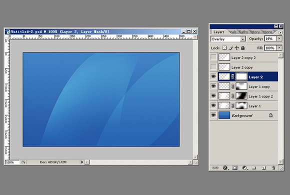This screenshot has height=195, width=290.
Task: Click the mask link icon on Layer 1
Action: pos(233,105)
